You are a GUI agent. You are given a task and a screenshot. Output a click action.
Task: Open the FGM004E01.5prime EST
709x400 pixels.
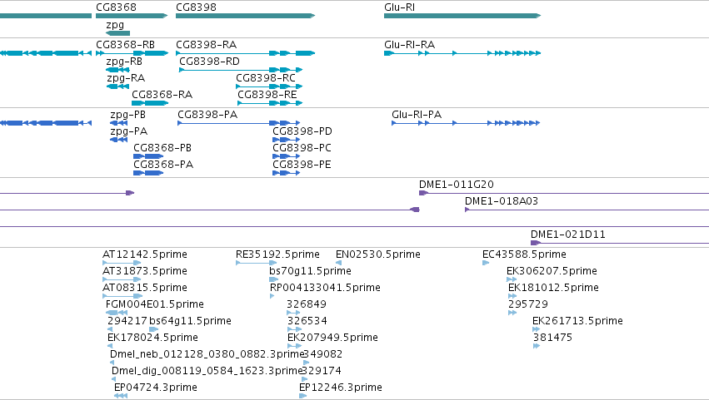117,313
